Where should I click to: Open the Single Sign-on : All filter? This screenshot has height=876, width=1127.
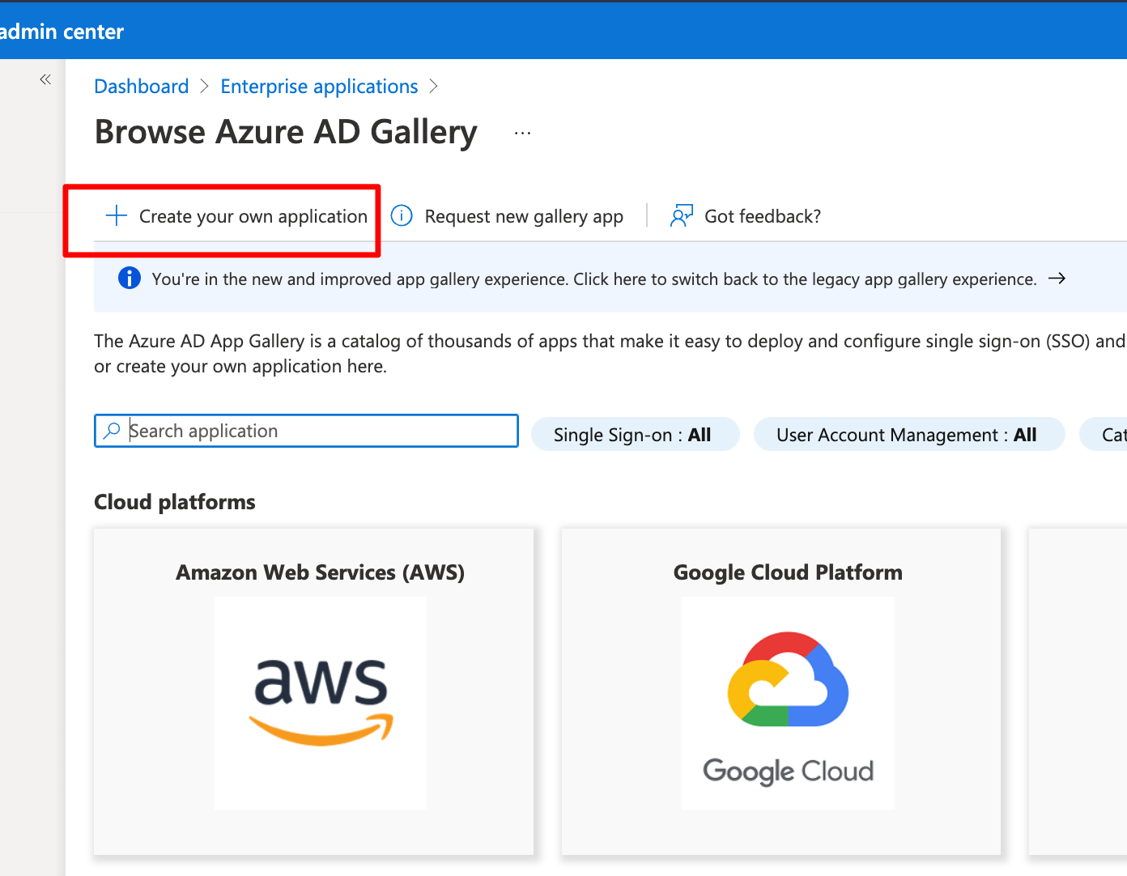point(636,435)
